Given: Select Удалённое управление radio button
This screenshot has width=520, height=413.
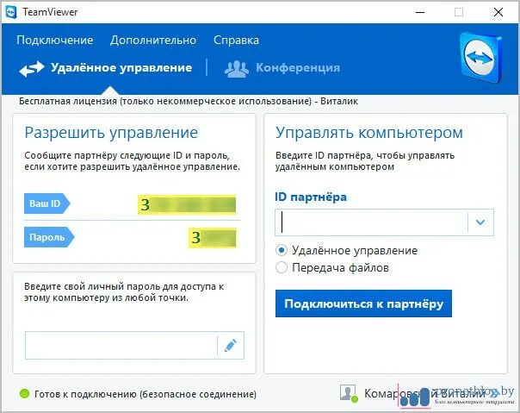Looking at the screenshot, I should pos(282,250).
